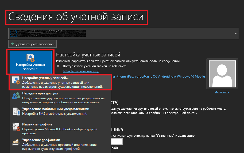Choose 'Управление профилями' menu option

(41, 140)
